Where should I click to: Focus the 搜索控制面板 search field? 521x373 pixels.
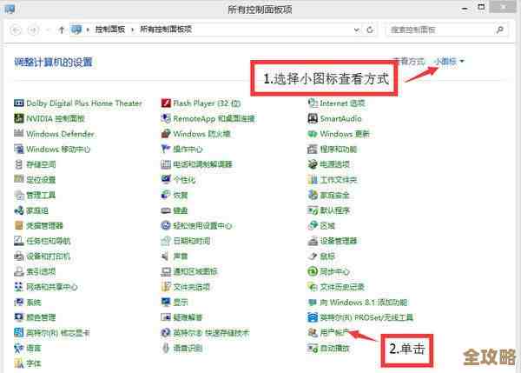445,30
